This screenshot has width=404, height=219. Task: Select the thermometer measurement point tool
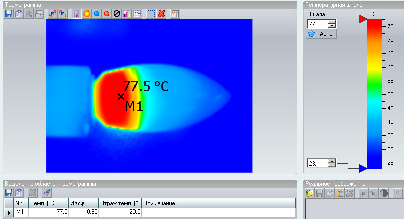pyautogui.click(x=76, y=14)
